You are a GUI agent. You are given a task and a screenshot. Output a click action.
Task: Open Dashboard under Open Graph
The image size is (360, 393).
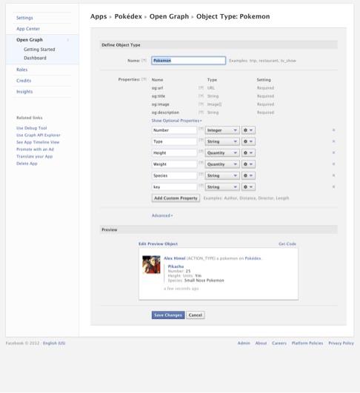[35, 58]
